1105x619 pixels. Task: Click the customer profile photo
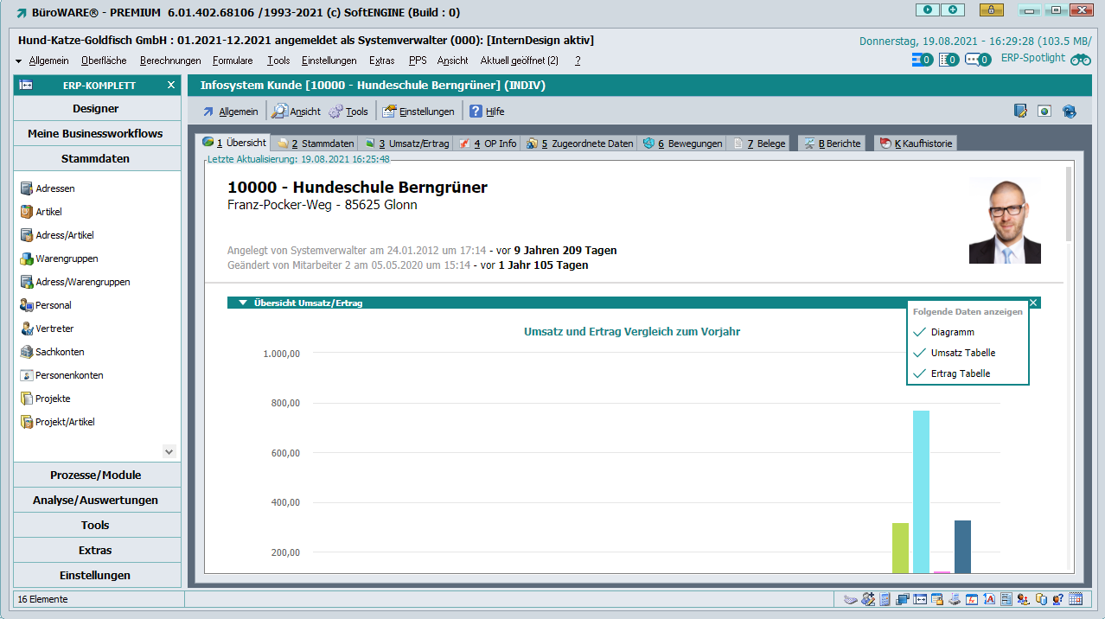(1004, 221)
